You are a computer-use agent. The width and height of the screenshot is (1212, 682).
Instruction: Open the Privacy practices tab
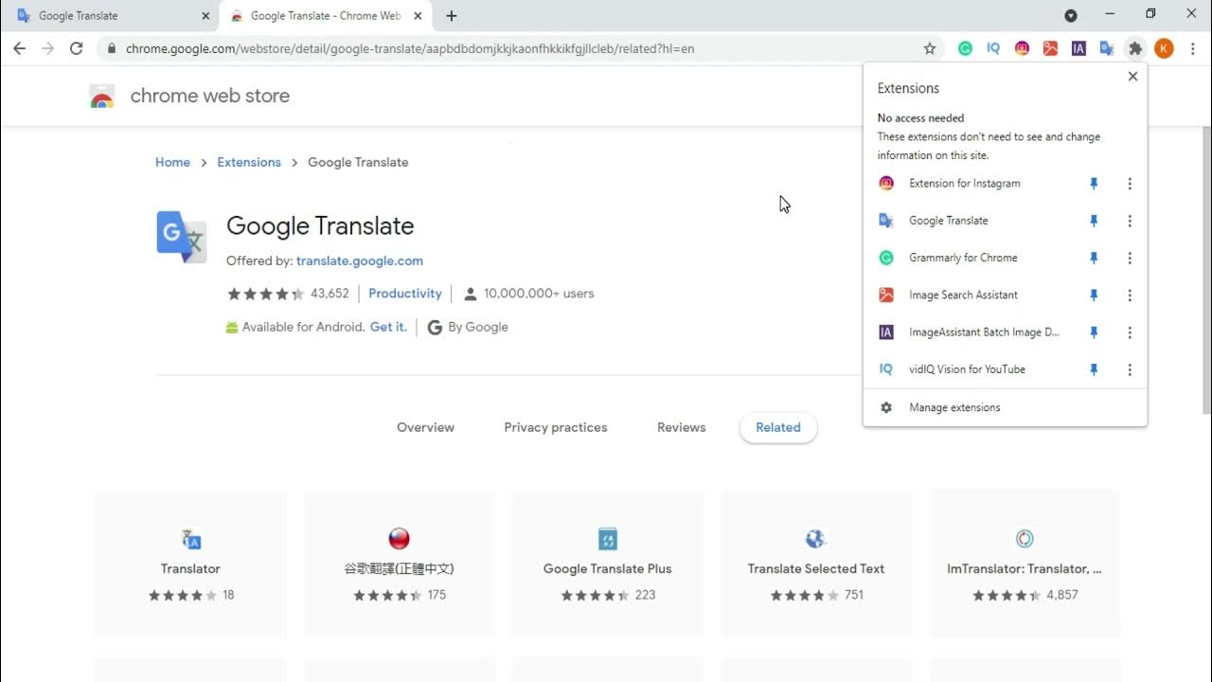click(556, 427)
